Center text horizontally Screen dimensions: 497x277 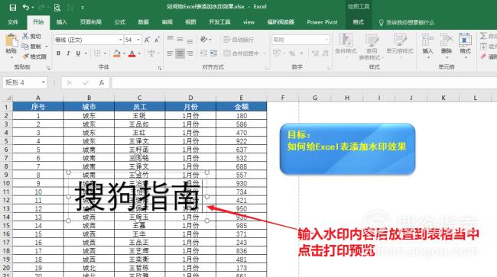pos(180,53)
